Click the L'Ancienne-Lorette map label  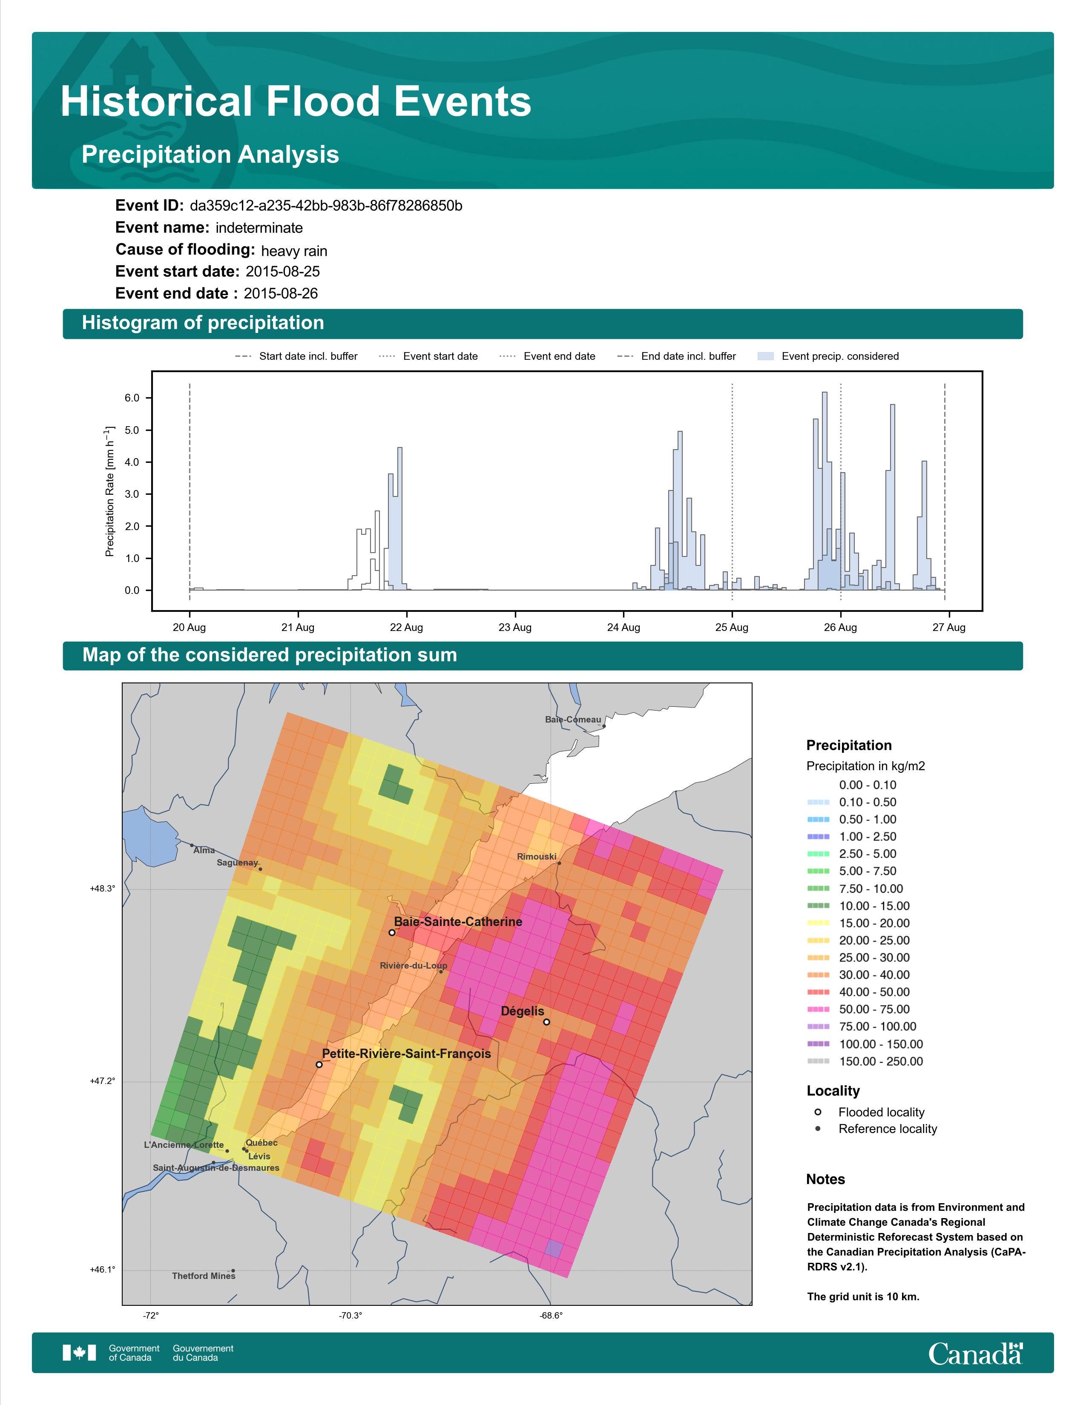tap(184, 1145)
